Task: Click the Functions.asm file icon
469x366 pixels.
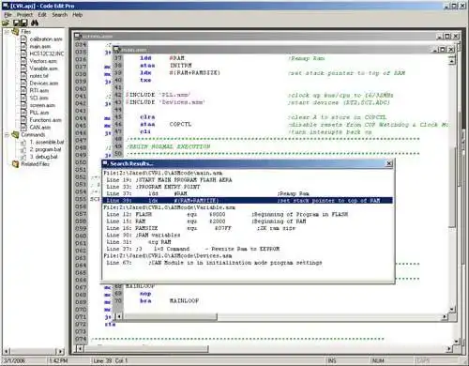Action: click(x=24, y=120)
